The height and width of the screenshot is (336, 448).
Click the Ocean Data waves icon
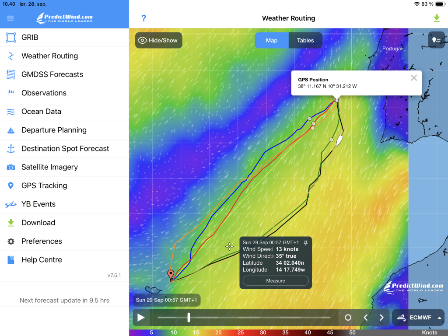click(11, 112)
